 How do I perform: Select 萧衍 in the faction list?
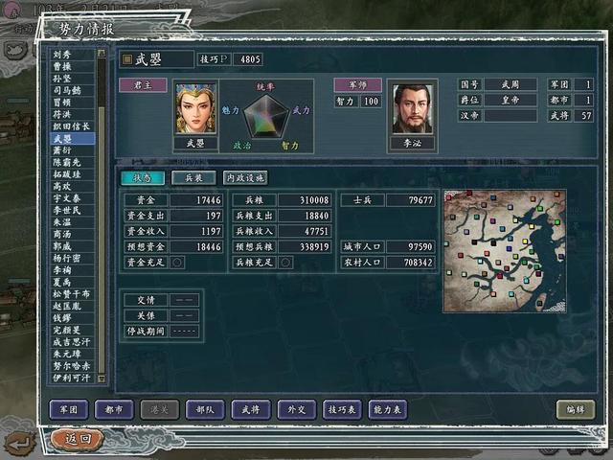point(73,150)
